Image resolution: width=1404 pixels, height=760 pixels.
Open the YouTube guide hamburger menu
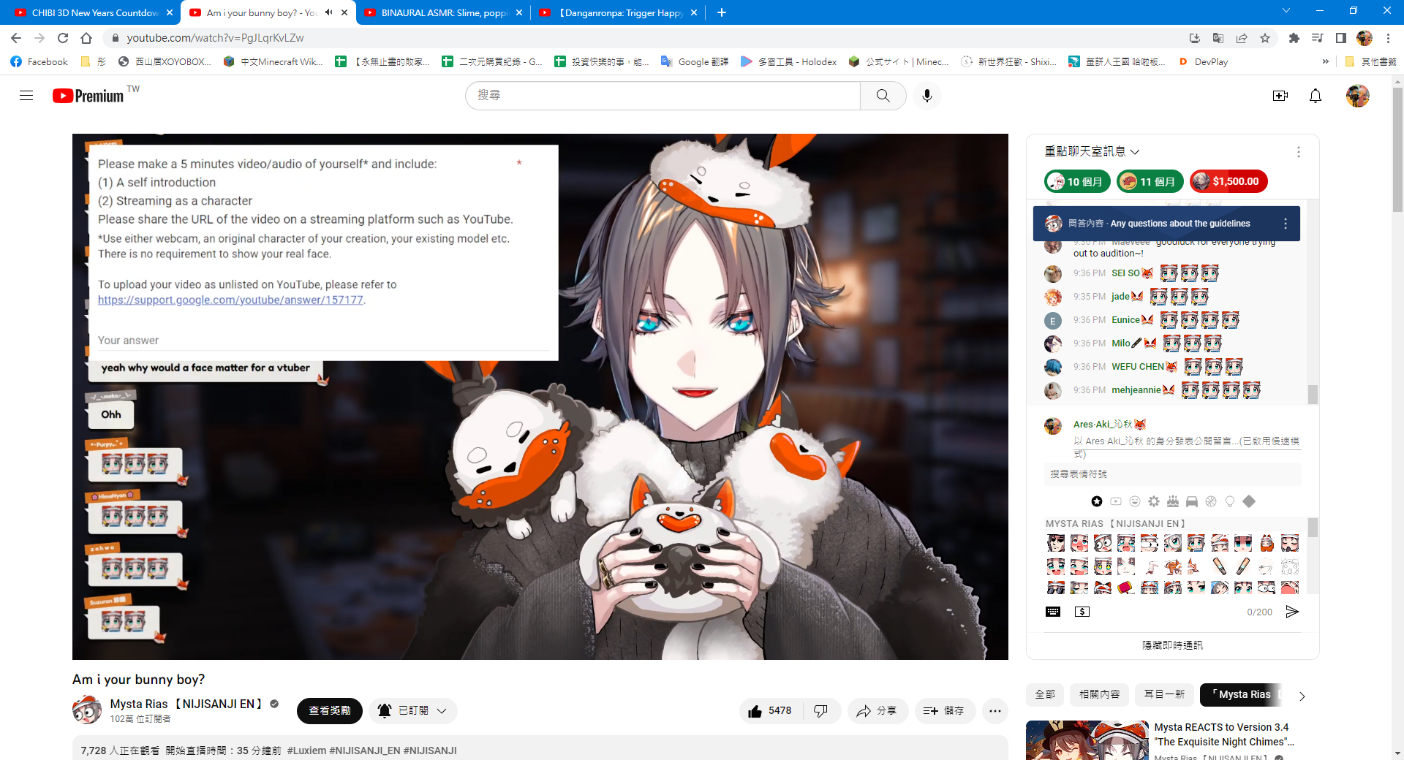click(x=26, y=96)
